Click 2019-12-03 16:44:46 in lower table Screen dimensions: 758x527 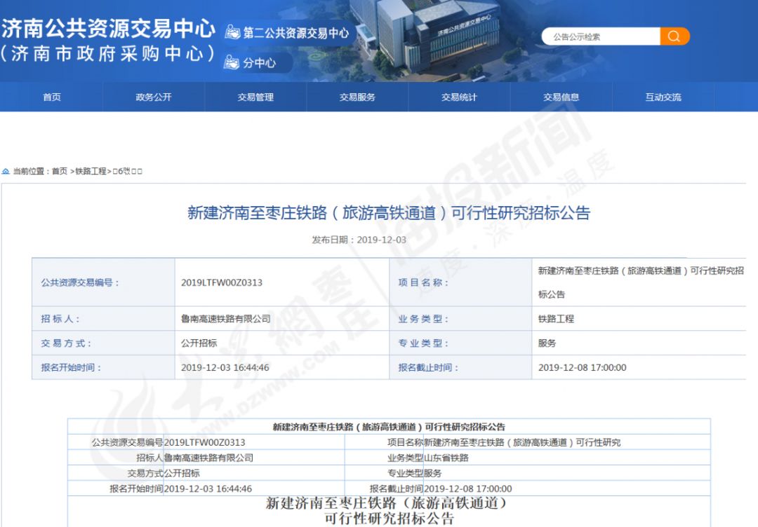[x=208, y=489]
